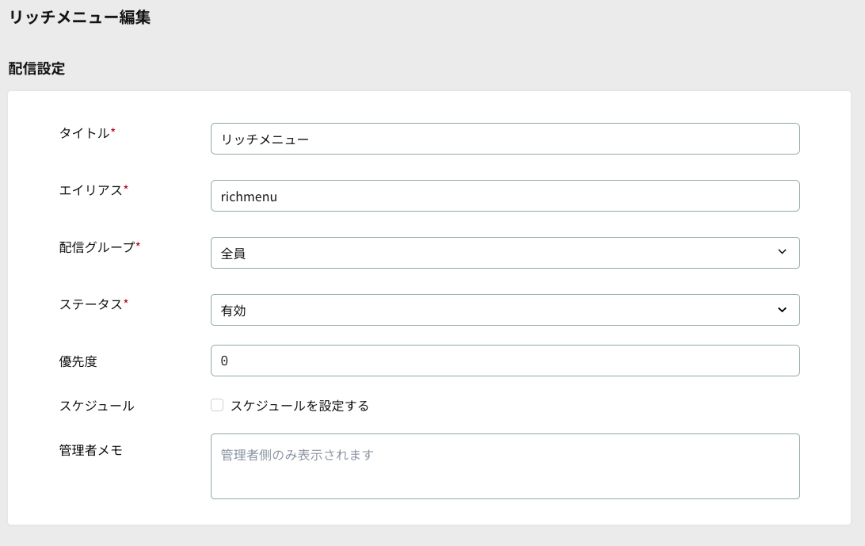Click the 配信グループ dropdown chevron arrow

pos(782,252)
